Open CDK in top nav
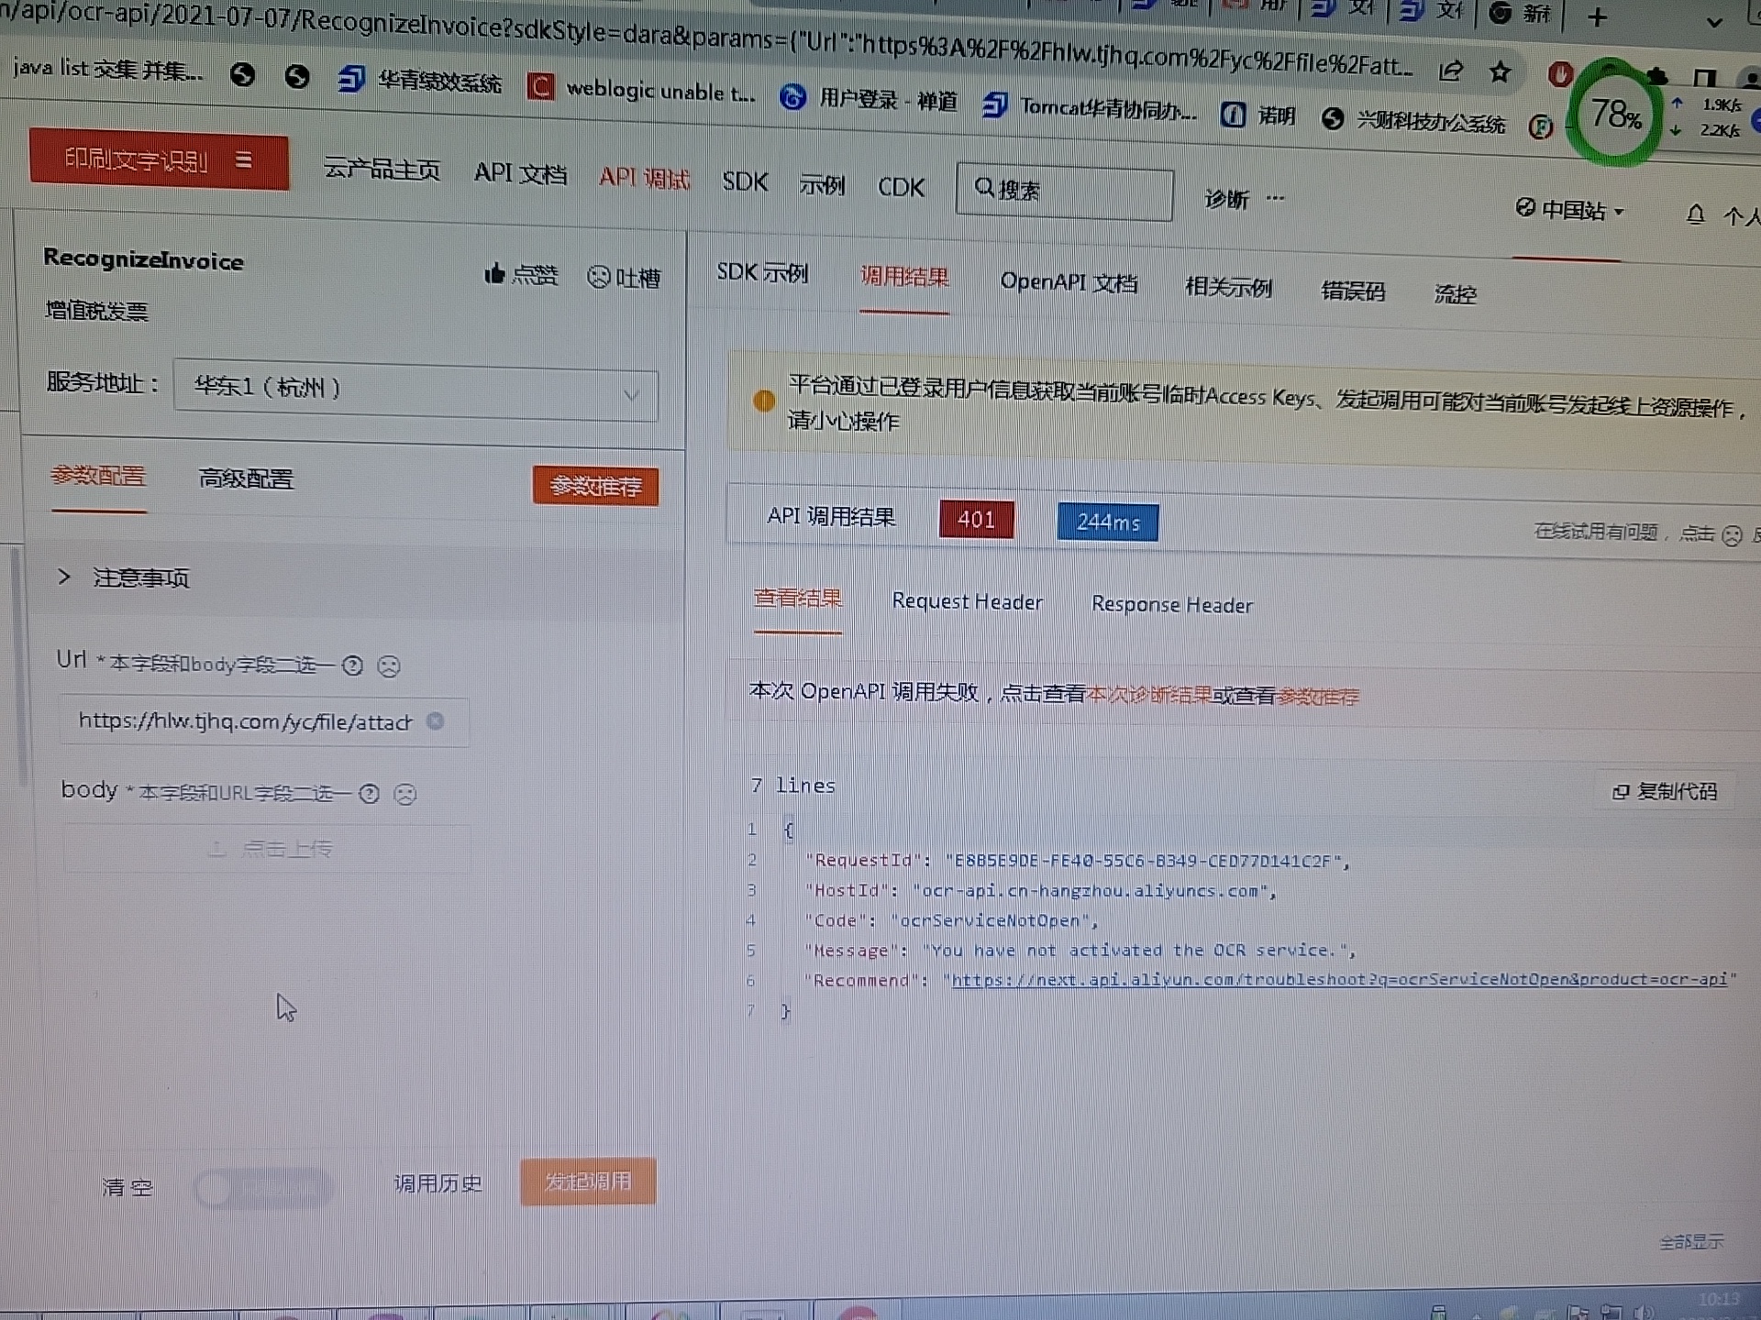Image resolution: width=1761 pixels, height=1320 pixels. [x=901, y=187]
